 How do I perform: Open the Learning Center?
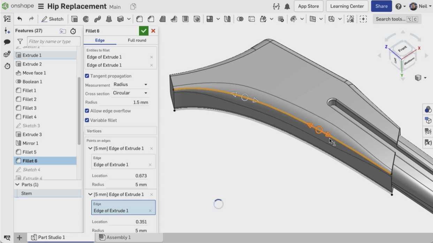point(347,6)
